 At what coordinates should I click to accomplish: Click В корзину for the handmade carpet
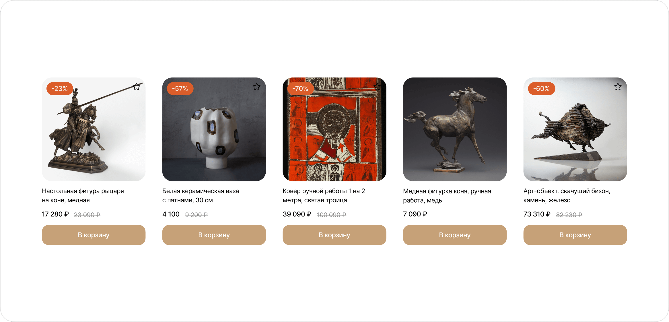pyautogui.click(x=334, y=235)
